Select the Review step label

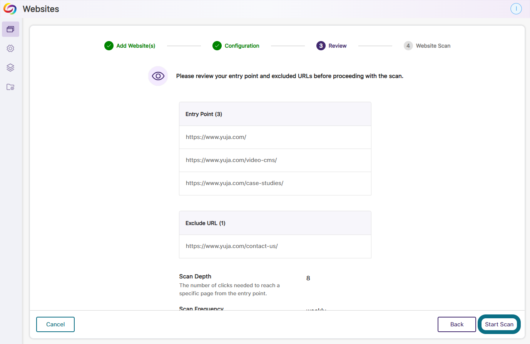[x=338, y=46]
